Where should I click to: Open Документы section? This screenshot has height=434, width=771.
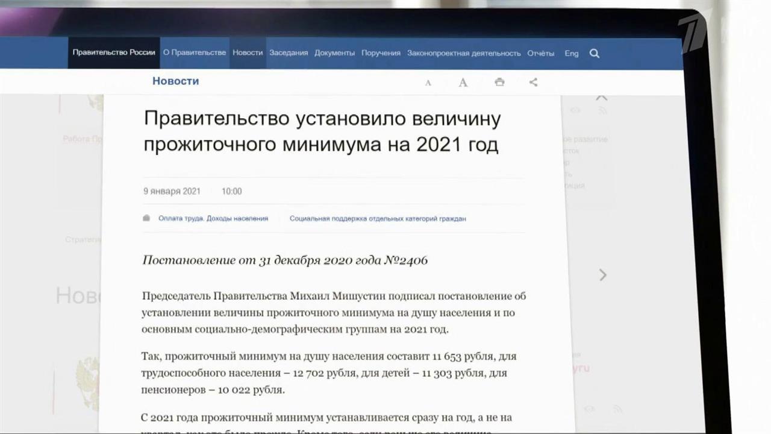pos(334,53)
